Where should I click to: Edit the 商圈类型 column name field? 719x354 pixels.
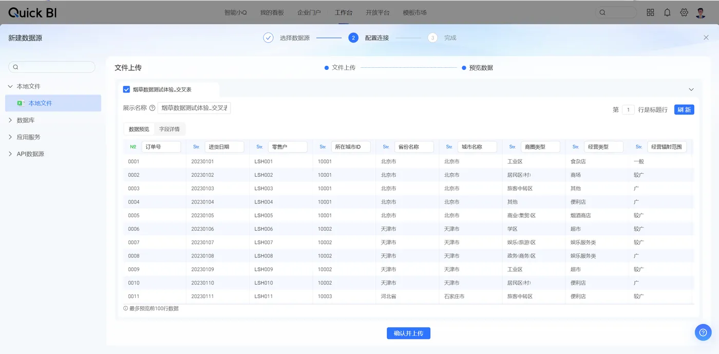(540, 147)
